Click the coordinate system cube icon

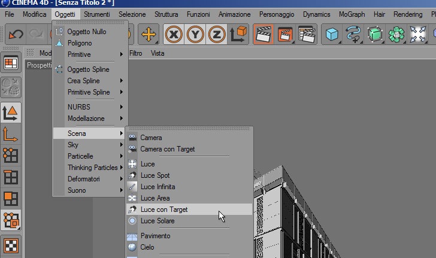click(238, 35)
